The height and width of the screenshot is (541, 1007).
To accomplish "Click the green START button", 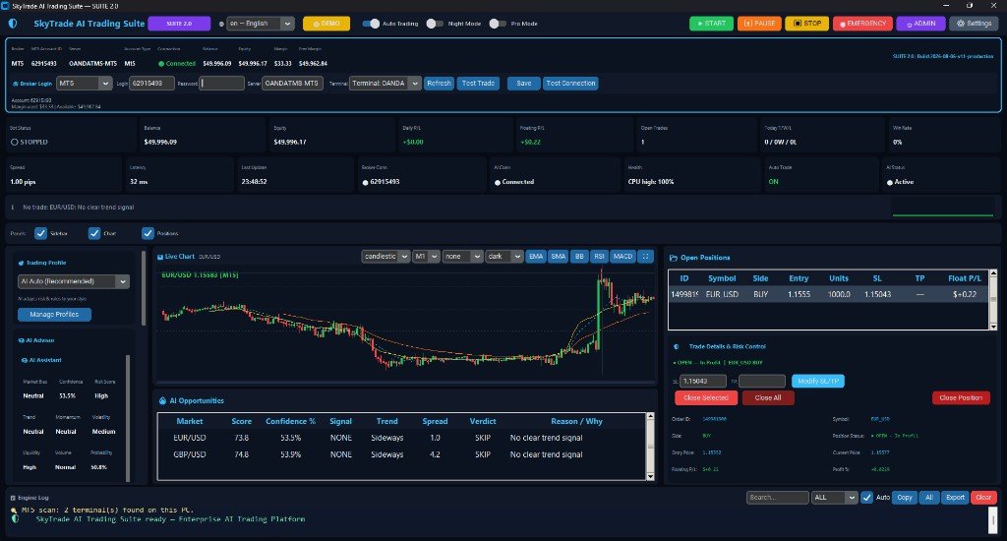I will pyautogui.click(x=712, y=24).
